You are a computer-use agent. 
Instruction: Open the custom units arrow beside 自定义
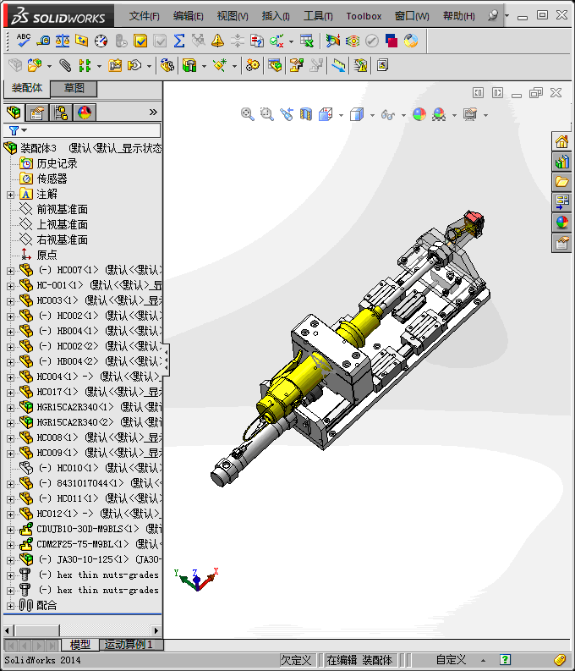tap(483, 660)
